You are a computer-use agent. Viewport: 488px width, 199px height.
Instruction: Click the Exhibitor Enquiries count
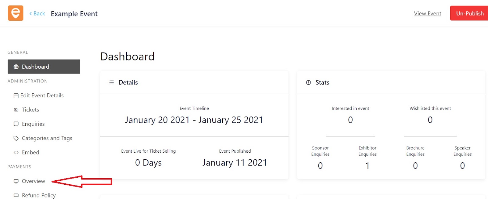pos(368,166)
